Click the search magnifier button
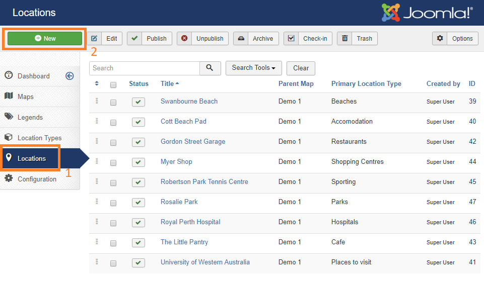Viewport: 484px width, 284px height. tap(210, 68)
